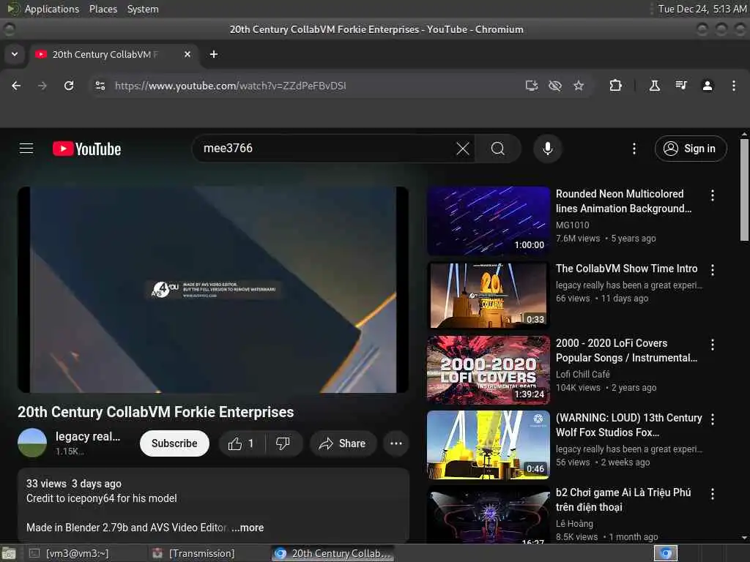Open options for 2000 - 2020 LoFi Covers
Viewport: 750px width, 562px height.
(x=713, y=345)
